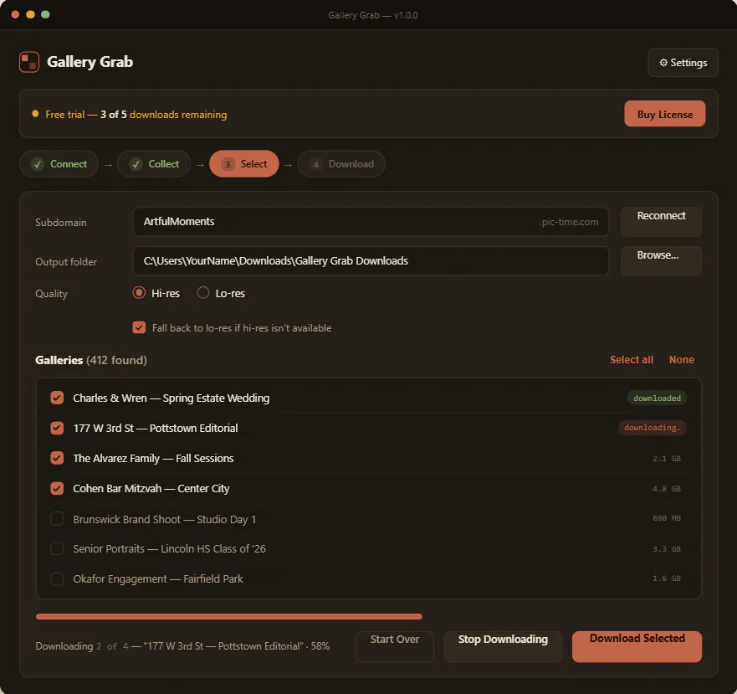Viewport: 737px width, 694px height.
Task: Open Settings via the gear button
Action: click(683, 63)
